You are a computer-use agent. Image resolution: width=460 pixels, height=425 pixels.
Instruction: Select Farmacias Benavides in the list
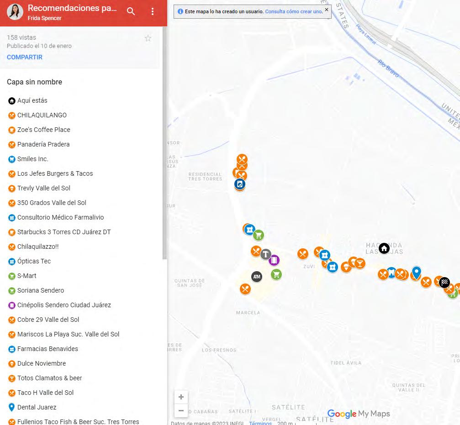click(48, 349)
